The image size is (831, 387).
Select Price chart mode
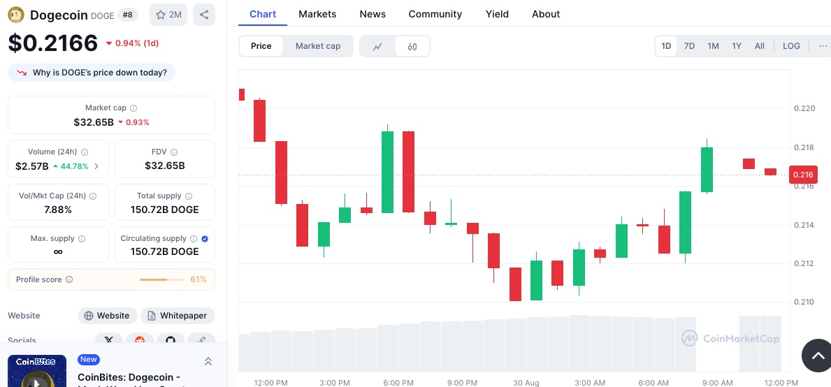[x=261, y=46]
